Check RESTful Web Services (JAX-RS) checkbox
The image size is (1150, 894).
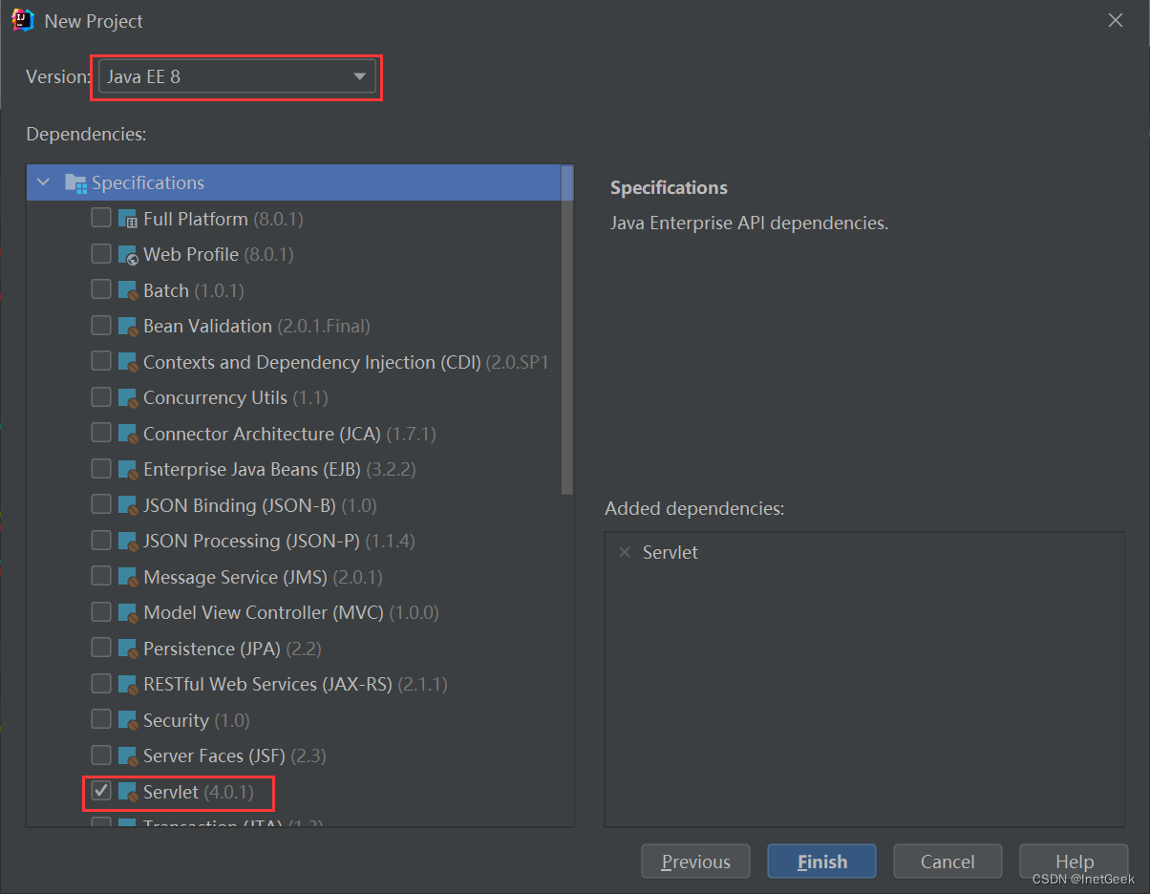pos(101,684)
